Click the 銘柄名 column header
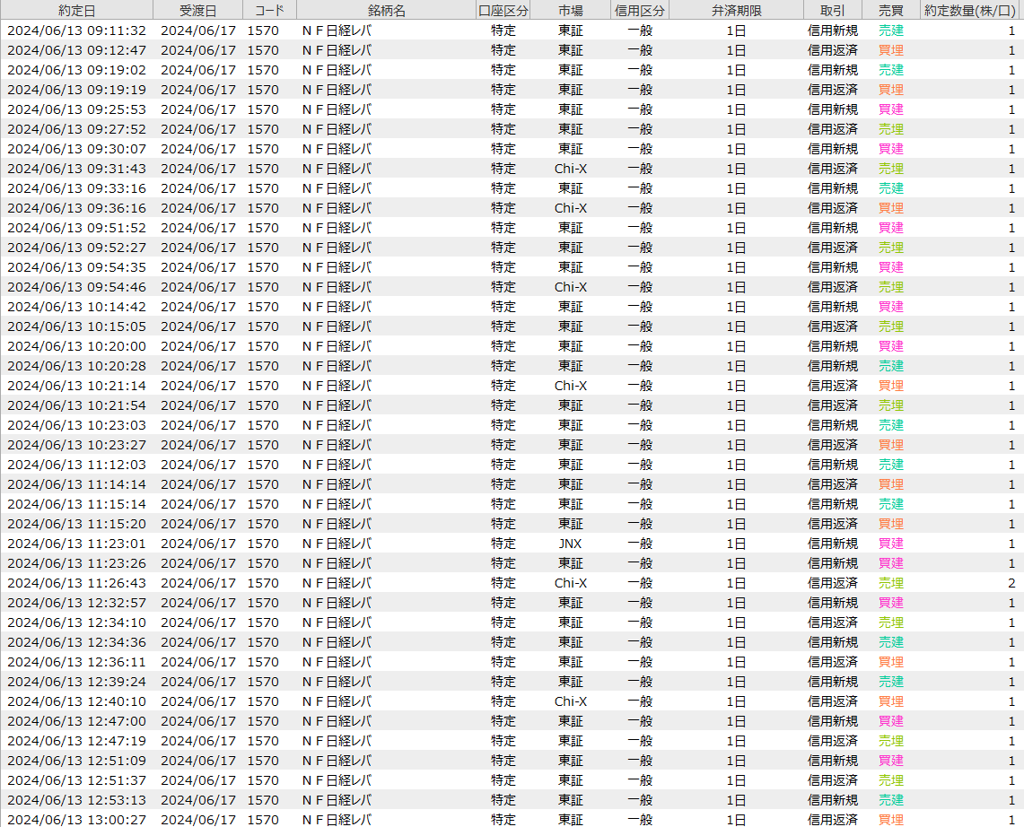This screenshot has height=827, width=1024. (386, 10)
